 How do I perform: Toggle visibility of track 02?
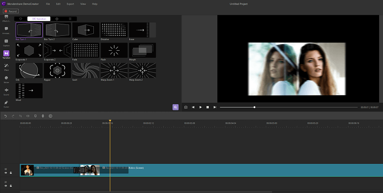click(6, 173)
